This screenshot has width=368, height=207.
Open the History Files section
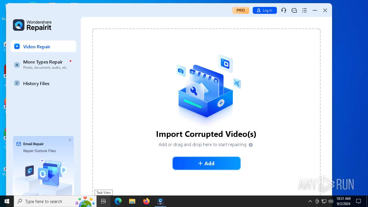coord(43,83)
